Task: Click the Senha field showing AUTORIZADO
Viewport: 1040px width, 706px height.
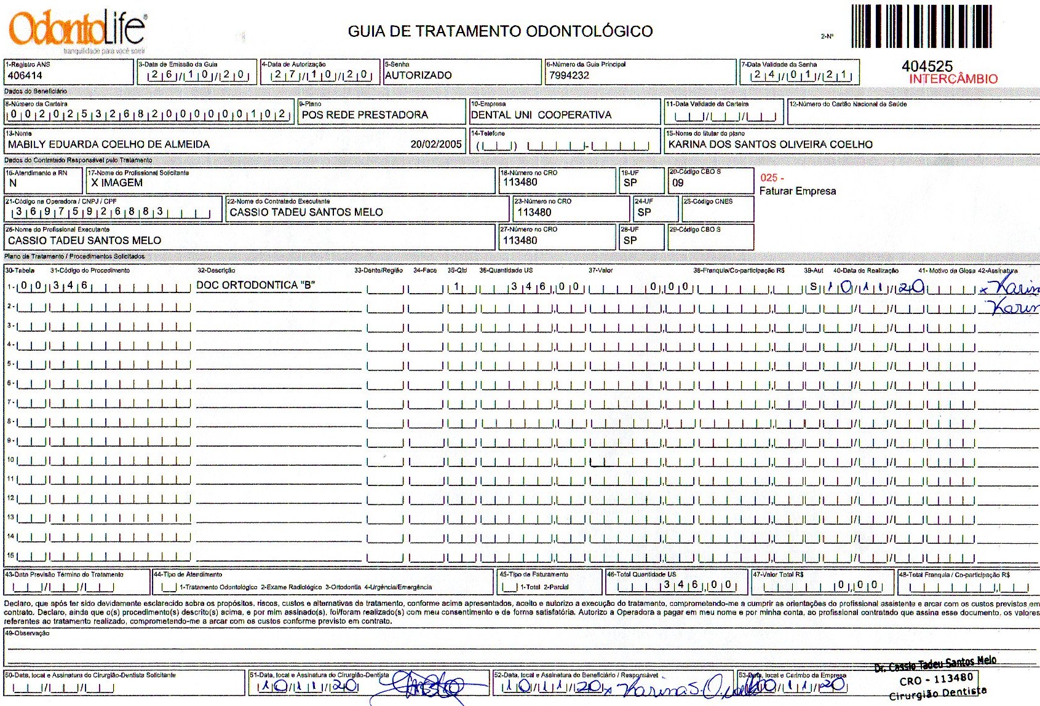Action: 462,71
